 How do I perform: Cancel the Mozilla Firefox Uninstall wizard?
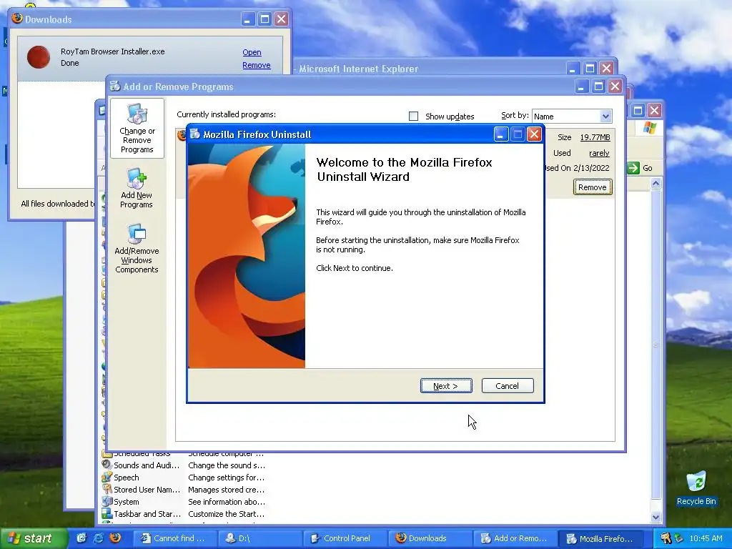pos(507,385)
